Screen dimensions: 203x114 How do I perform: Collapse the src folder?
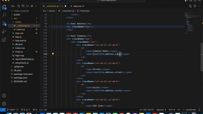(15, 18)
